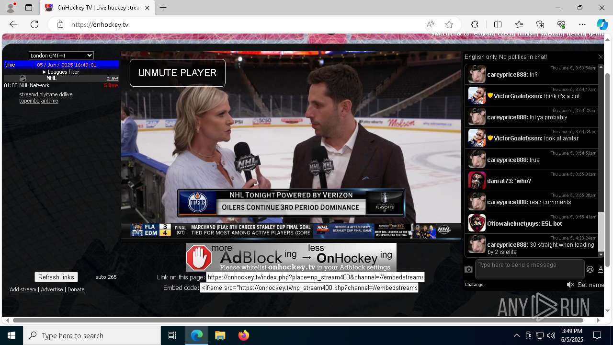The height and width of the screenshot is (345, 613).
Task: Open Favorites list icon
Action: tap(519, 24)
